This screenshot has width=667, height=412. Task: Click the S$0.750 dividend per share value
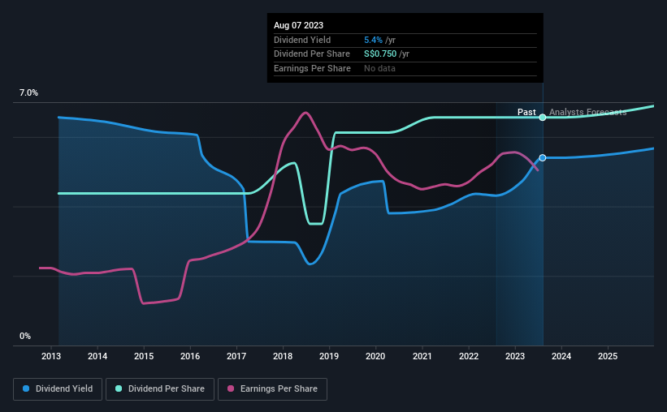coord(380,54)
